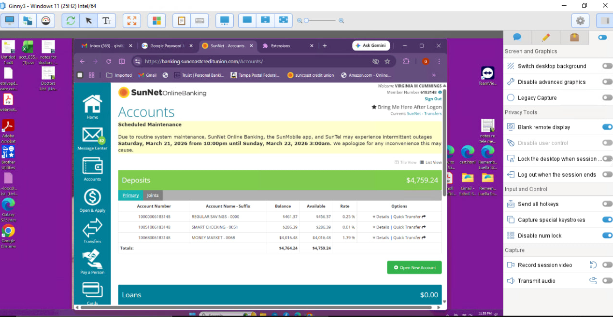The image size is (613, 317).
Task: Adjust the remote view zoom slider
Action: pos(306,21)
